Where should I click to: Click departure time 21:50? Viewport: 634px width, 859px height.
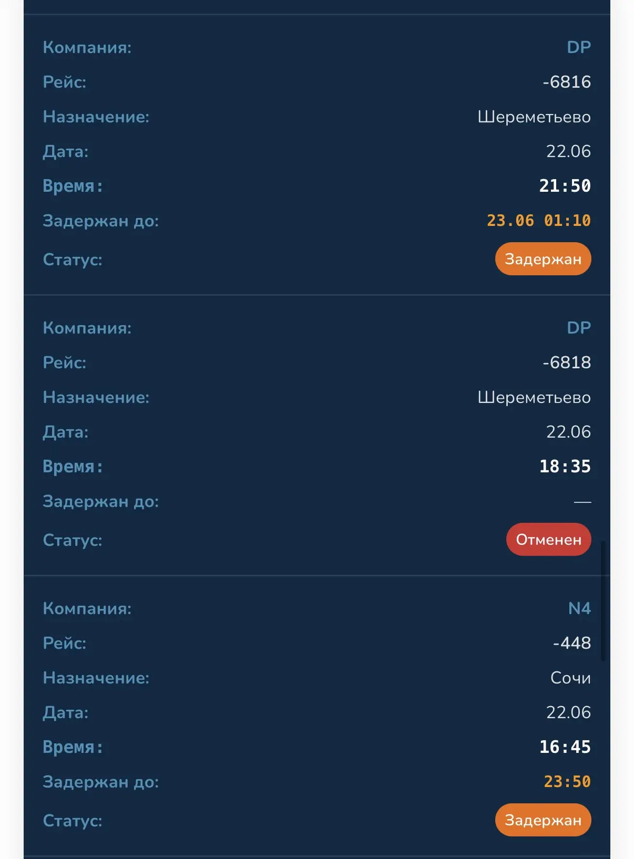coord(565,186)
